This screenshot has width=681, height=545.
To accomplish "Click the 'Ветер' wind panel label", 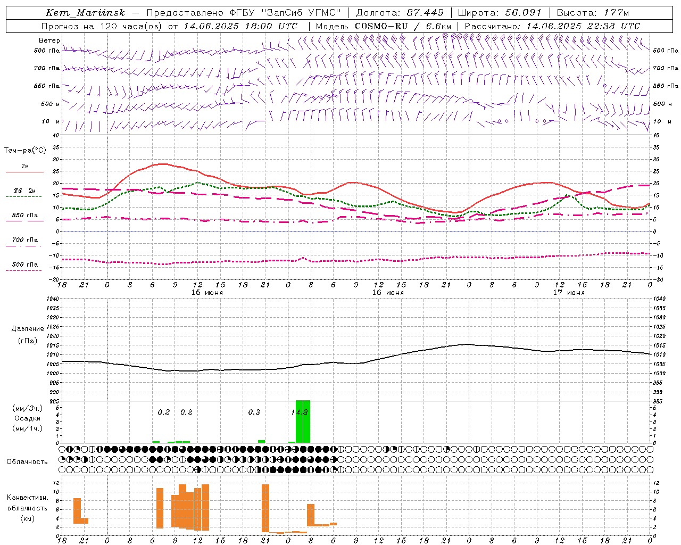I will (x=49, y=40).
